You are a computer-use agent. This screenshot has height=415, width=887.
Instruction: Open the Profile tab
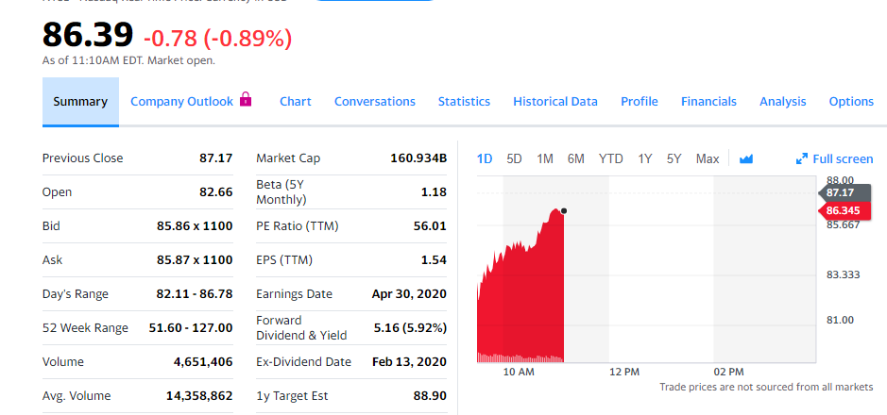[x=640, y=102]
